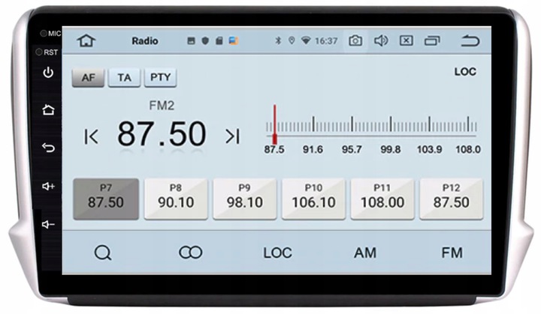Image resolution: width=541 pixels, height=314 pixels.
Task: Go back using top-right return arrow
Action: [470, 40]
